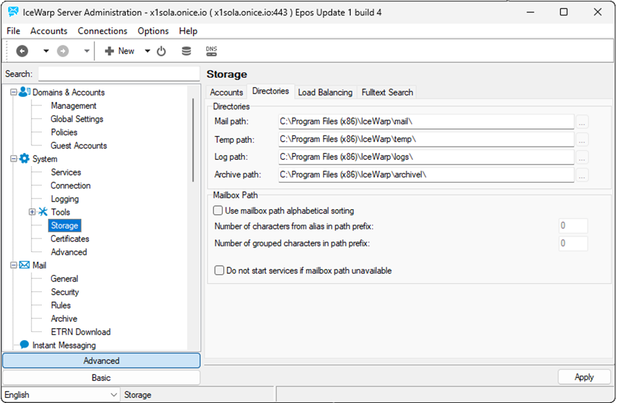Image resolution: width=617 pixels, height=403 pixels.
Task: Open the File menu
Action: coord(13,31)
